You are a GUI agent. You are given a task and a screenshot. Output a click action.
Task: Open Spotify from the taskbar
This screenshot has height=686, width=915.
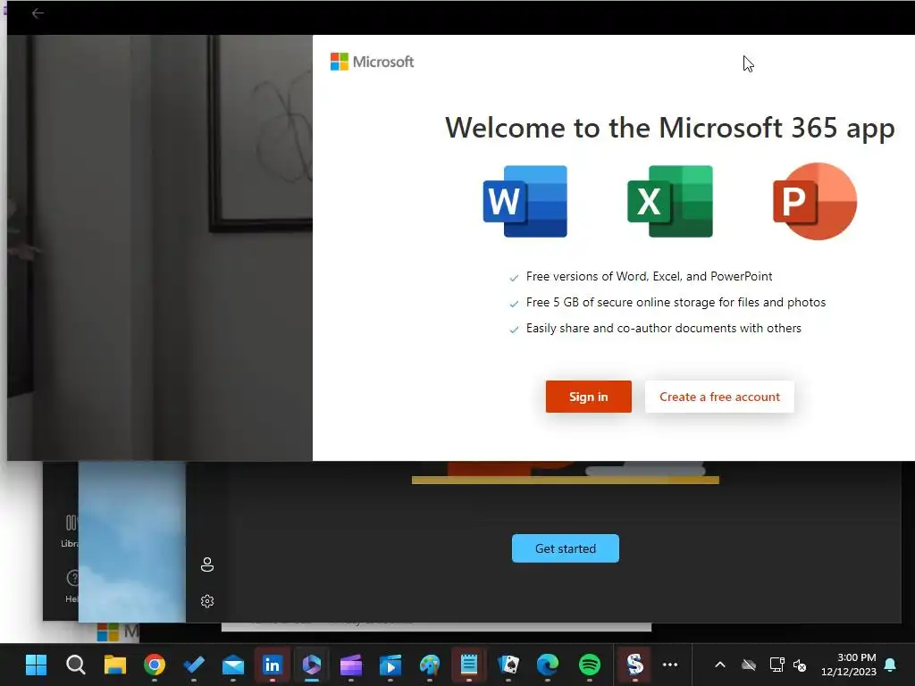coord(590,665)
